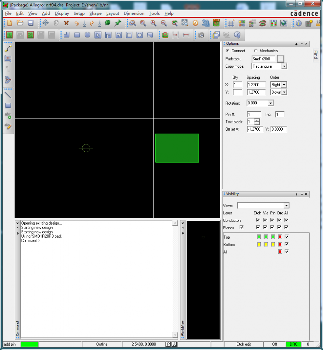The height and width of the screenshot is (350, 323).
Task: Uncheck the Top layer All checkbox
Action: [x=286, y=237]
